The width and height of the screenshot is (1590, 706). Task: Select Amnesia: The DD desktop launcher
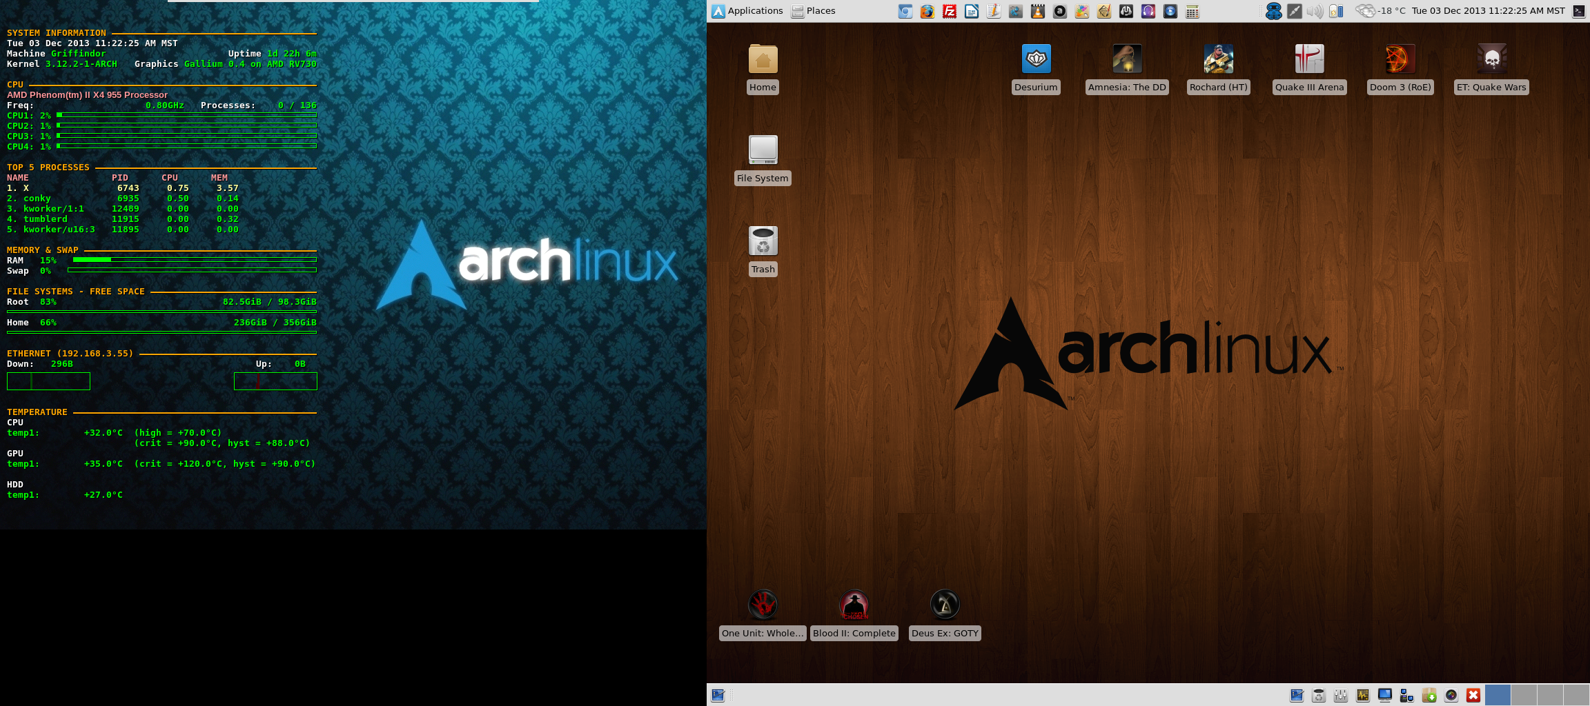pos(1127,69)
